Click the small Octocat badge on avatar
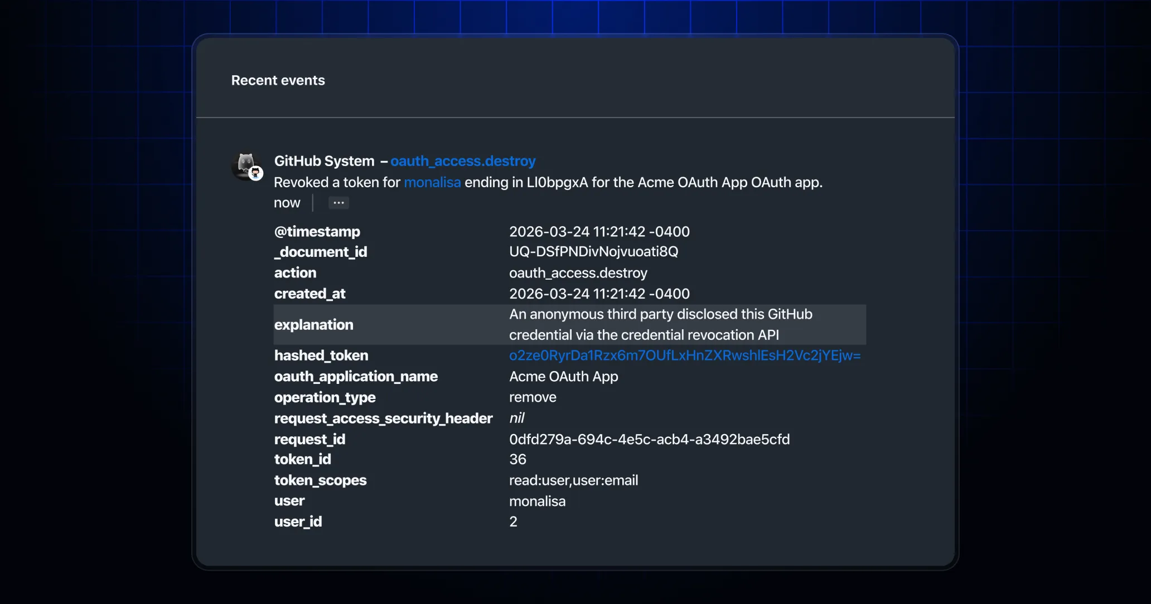The width and height of the screenshot is (1151, 604). point(257,174)
